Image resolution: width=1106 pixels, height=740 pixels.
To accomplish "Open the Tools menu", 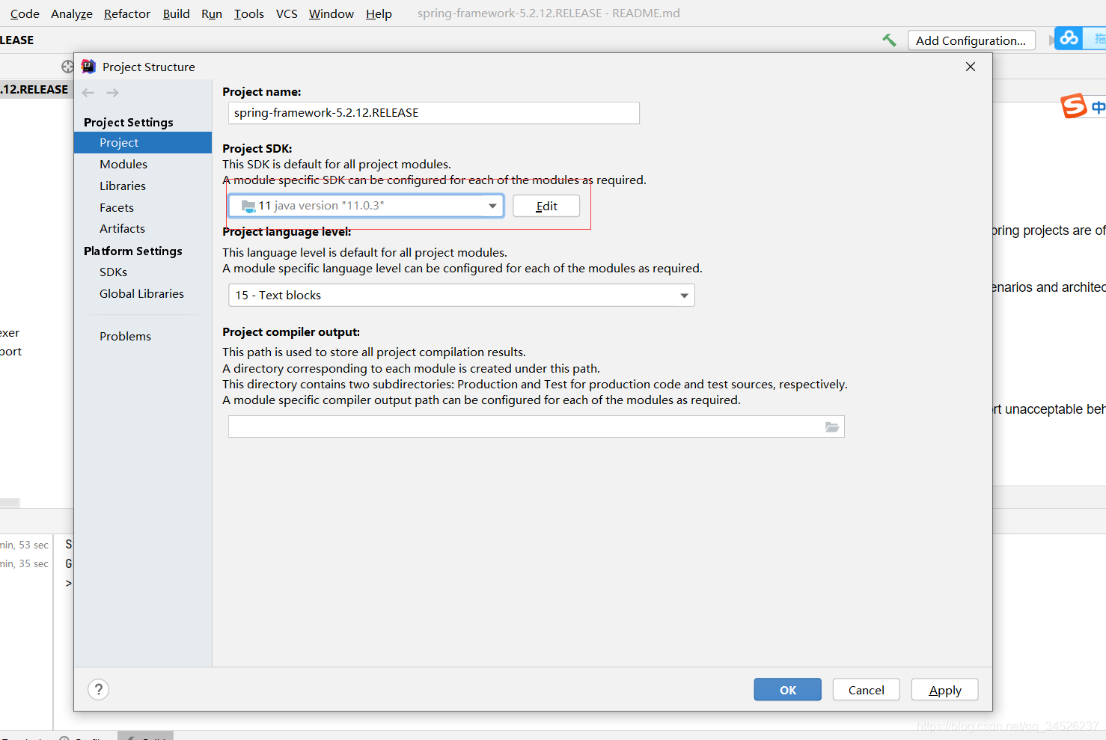I will 249,13.
